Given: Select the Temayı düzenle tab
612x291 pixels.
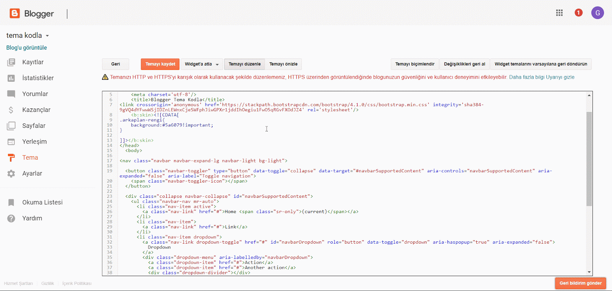Looking at the screenshot, I should pos(244,64).
